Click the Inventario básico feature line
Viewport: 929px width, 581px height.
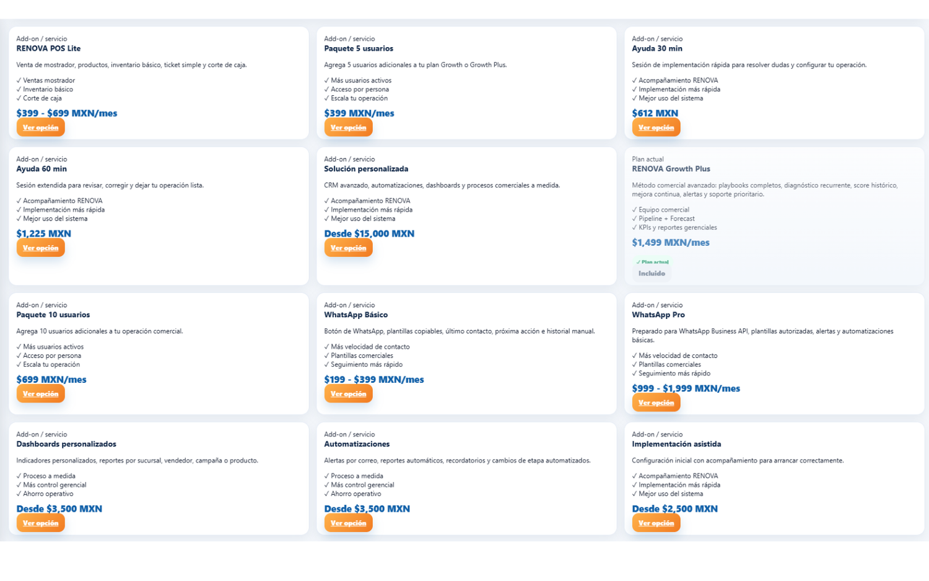[x=45, y=89]
